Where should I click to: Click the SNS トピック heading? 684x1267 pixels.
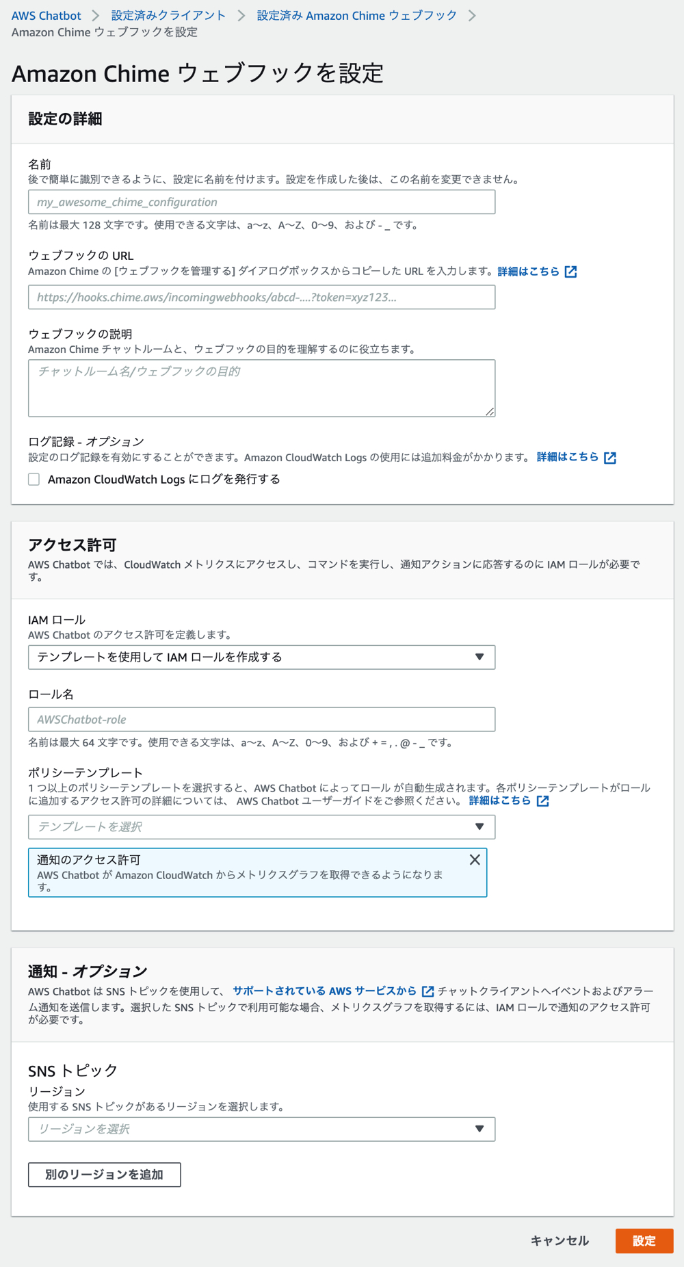coord(73,1071)
